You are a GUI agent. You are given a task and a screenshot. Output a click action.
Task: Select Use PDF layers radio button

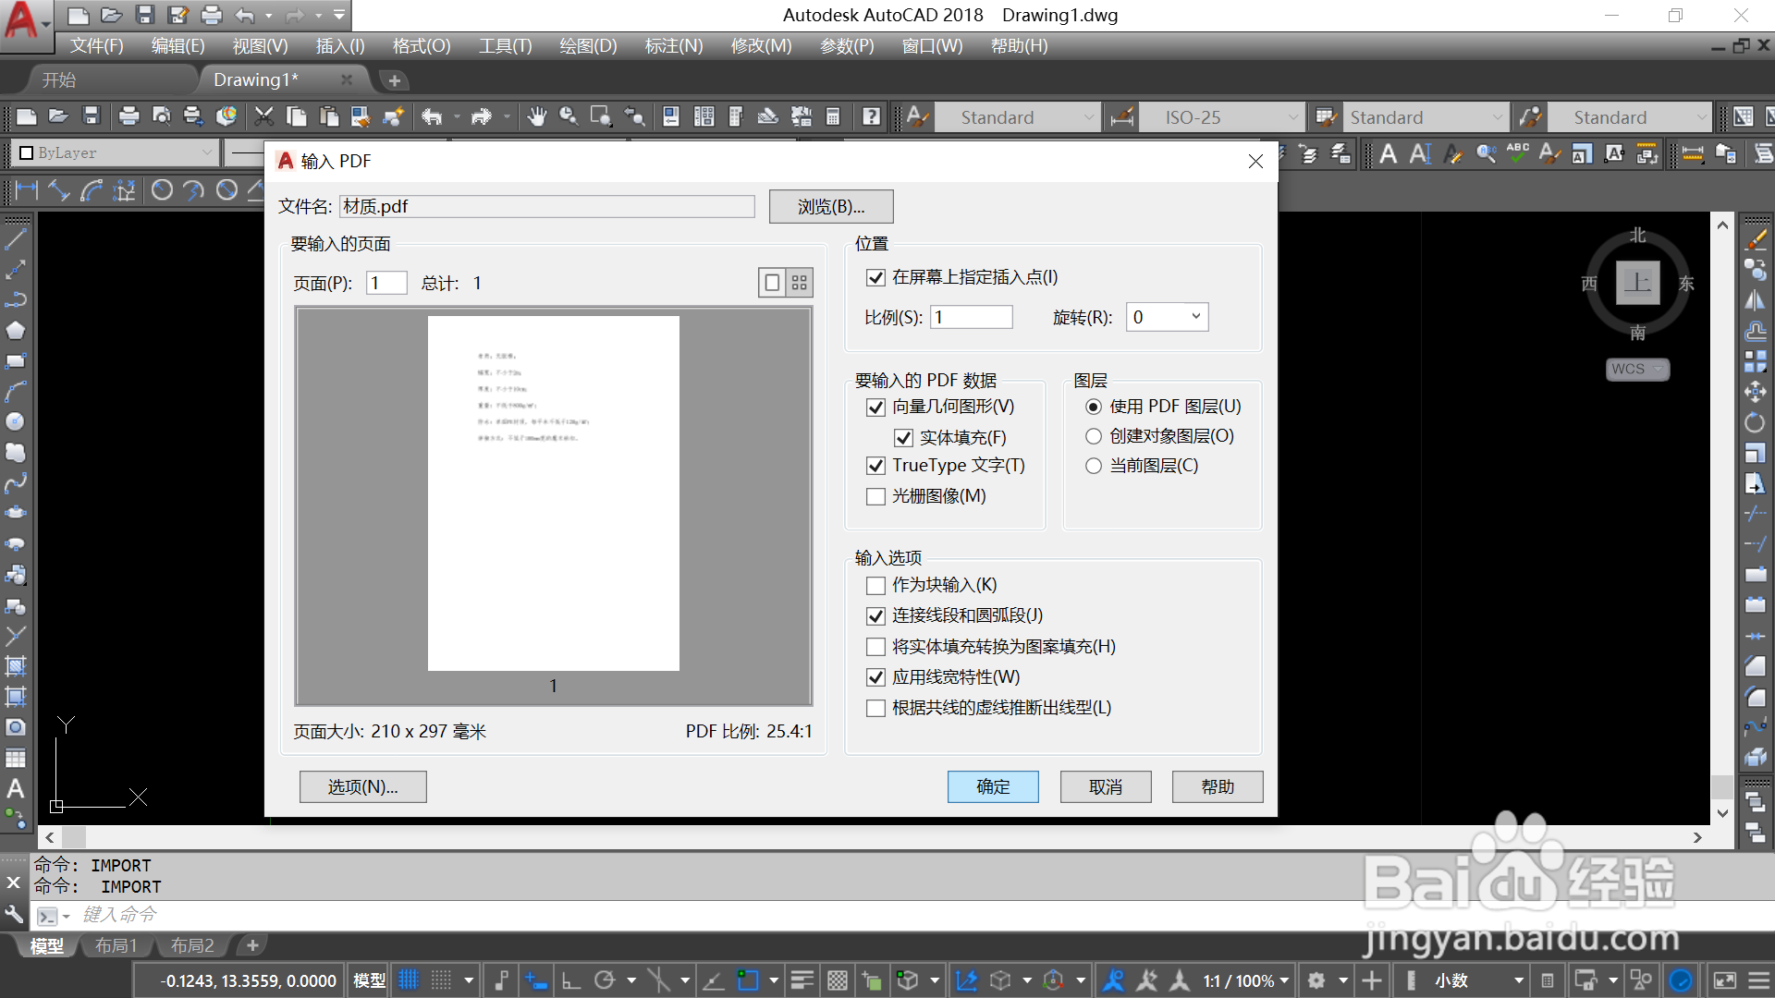[1094, 407]
